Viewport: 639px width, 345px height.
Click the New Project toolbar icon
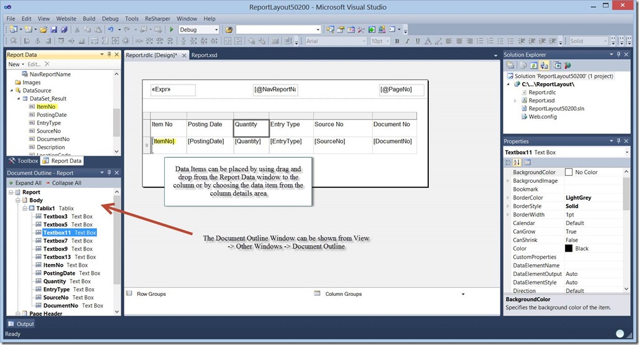click(x=14, y=29)
